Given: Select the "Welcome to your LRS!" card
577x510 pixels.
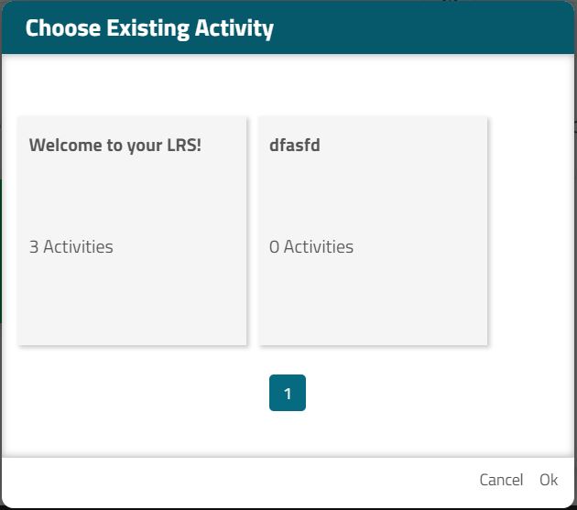Looking at the screenshot, I should (132, 230).
